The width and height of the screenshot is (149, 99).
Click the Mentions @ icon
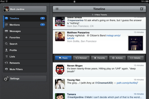(x=6, y=25)
